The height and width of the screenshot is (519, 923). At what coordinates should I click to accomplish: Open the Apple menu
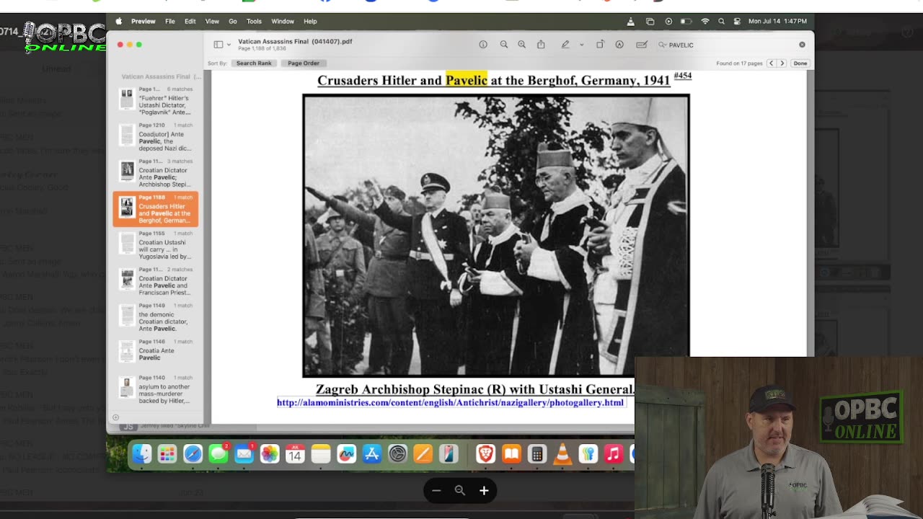119,21
